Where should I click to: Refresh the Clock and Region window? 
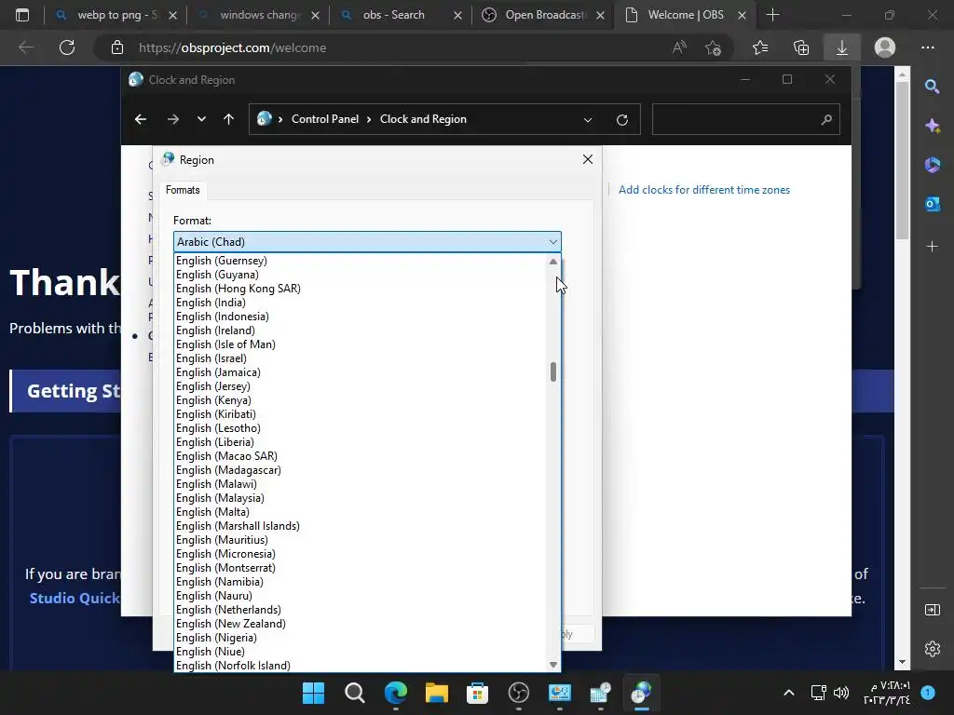tap(621, 120)
